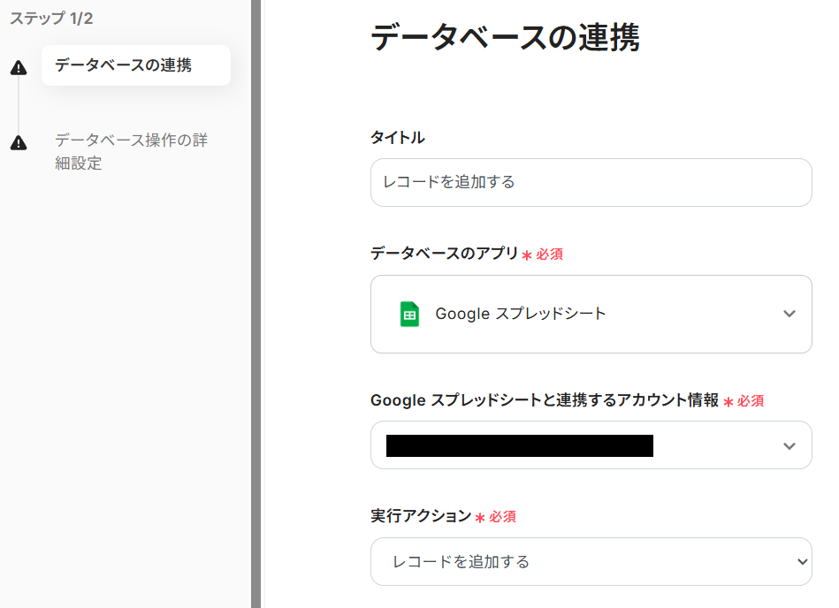Click Google スプレッドシートと連携するアカウント情報 label
Viewport: 839px width, 608px height.
coord(545,400)
